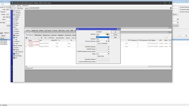Viewport: 189px width, 106px height.
Task: Switch to Connect List tab
Action: [68, 35]
